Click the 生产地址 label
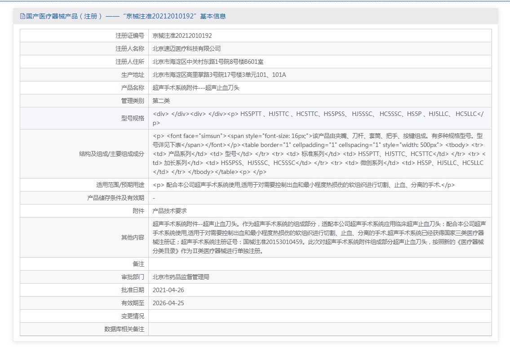The width and height of the screenshot is (510, 347). tap(133, 75)
